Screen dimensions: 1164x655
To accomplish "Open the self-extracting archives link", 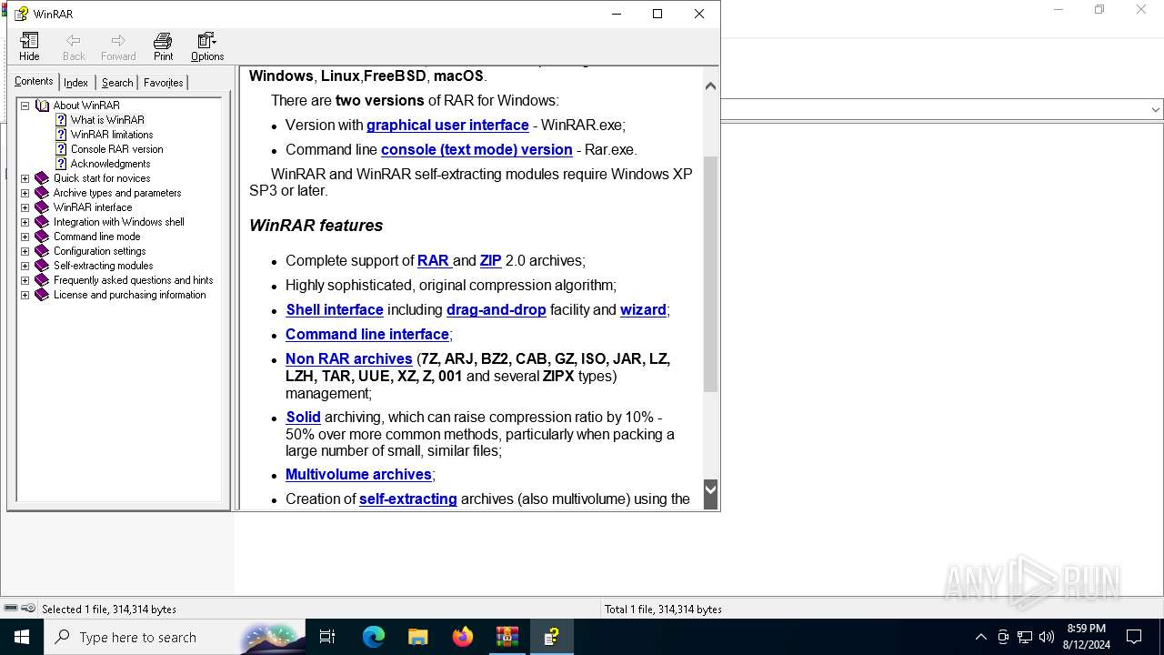I will (x=408, y=499).
